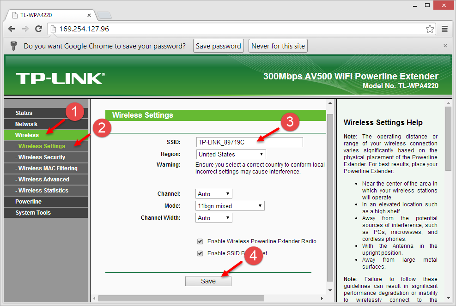Click the browser back arrow

pos(12,29)
